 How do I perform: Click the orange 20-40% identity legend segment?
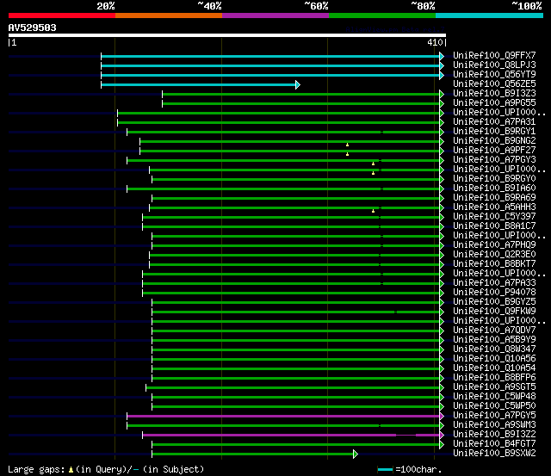169,15
